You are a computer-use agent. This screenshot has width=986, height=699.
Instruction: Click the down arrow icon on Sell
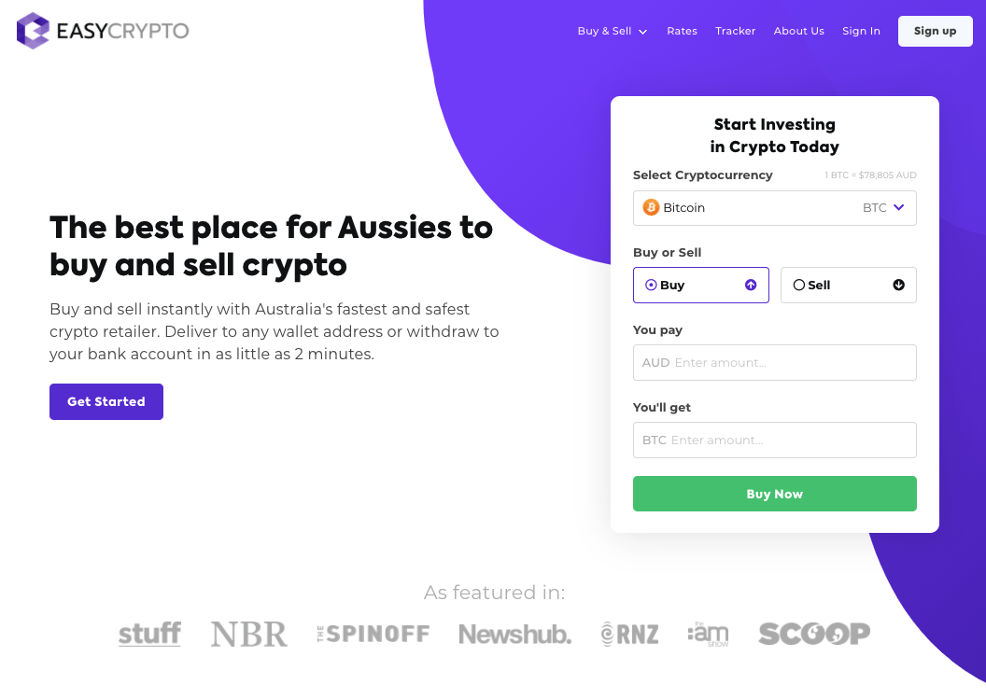pyautogui.click(x=898, y=285)
